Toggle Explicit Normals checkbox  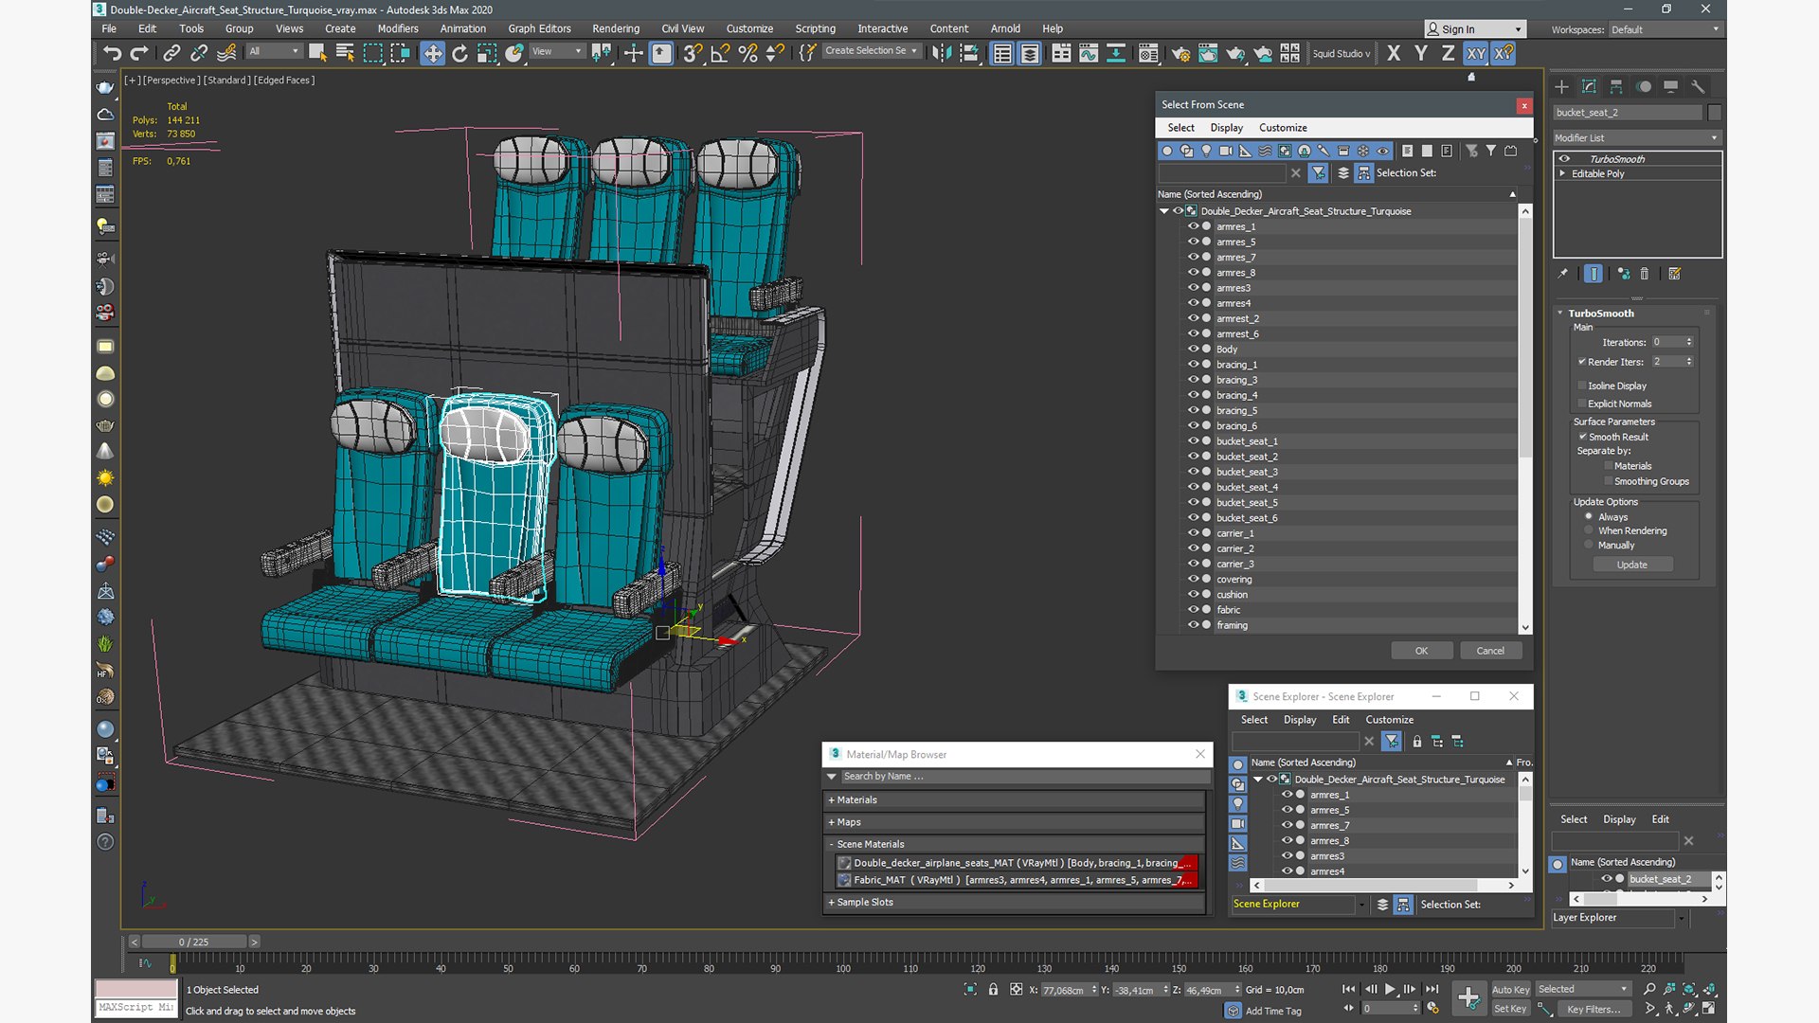pyautogui.click(x=1582, y=404)
